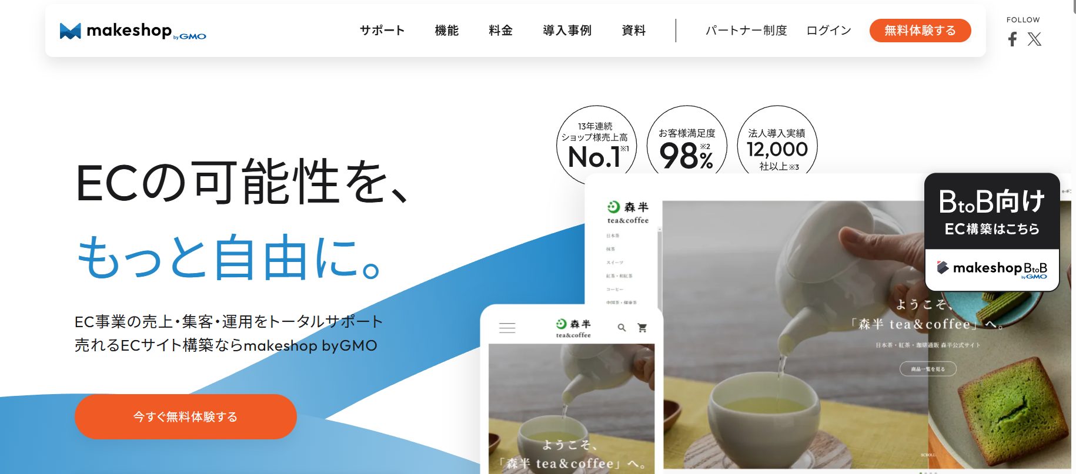This screenshot has height=474, width=1076.
Task: Open the X (Twitter) follow icon
Action: coord(1034,39)
